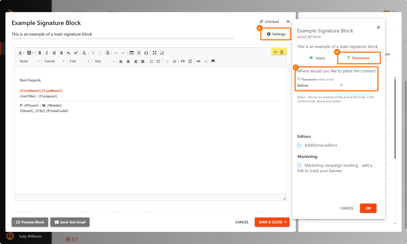Switch to the Apply tab

tap(317, 58)
